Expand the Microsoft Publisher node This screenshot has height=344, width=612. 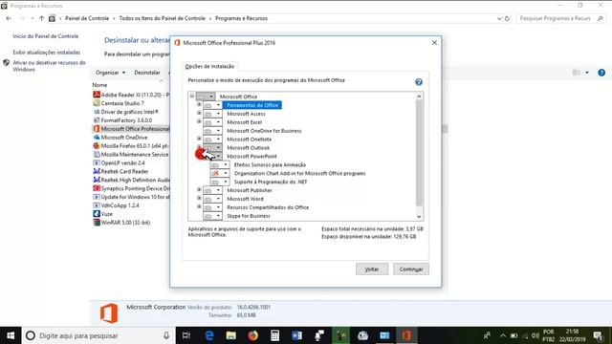click(x=199, y=190)
